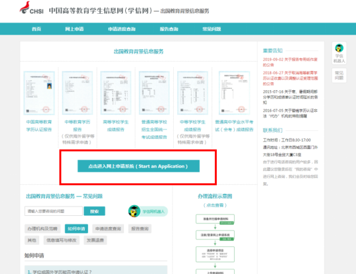Open the 中等学校学生成绩报告 sample thumbnail
The width and height of the screenshot is (356, 274).
coord(192,93)
